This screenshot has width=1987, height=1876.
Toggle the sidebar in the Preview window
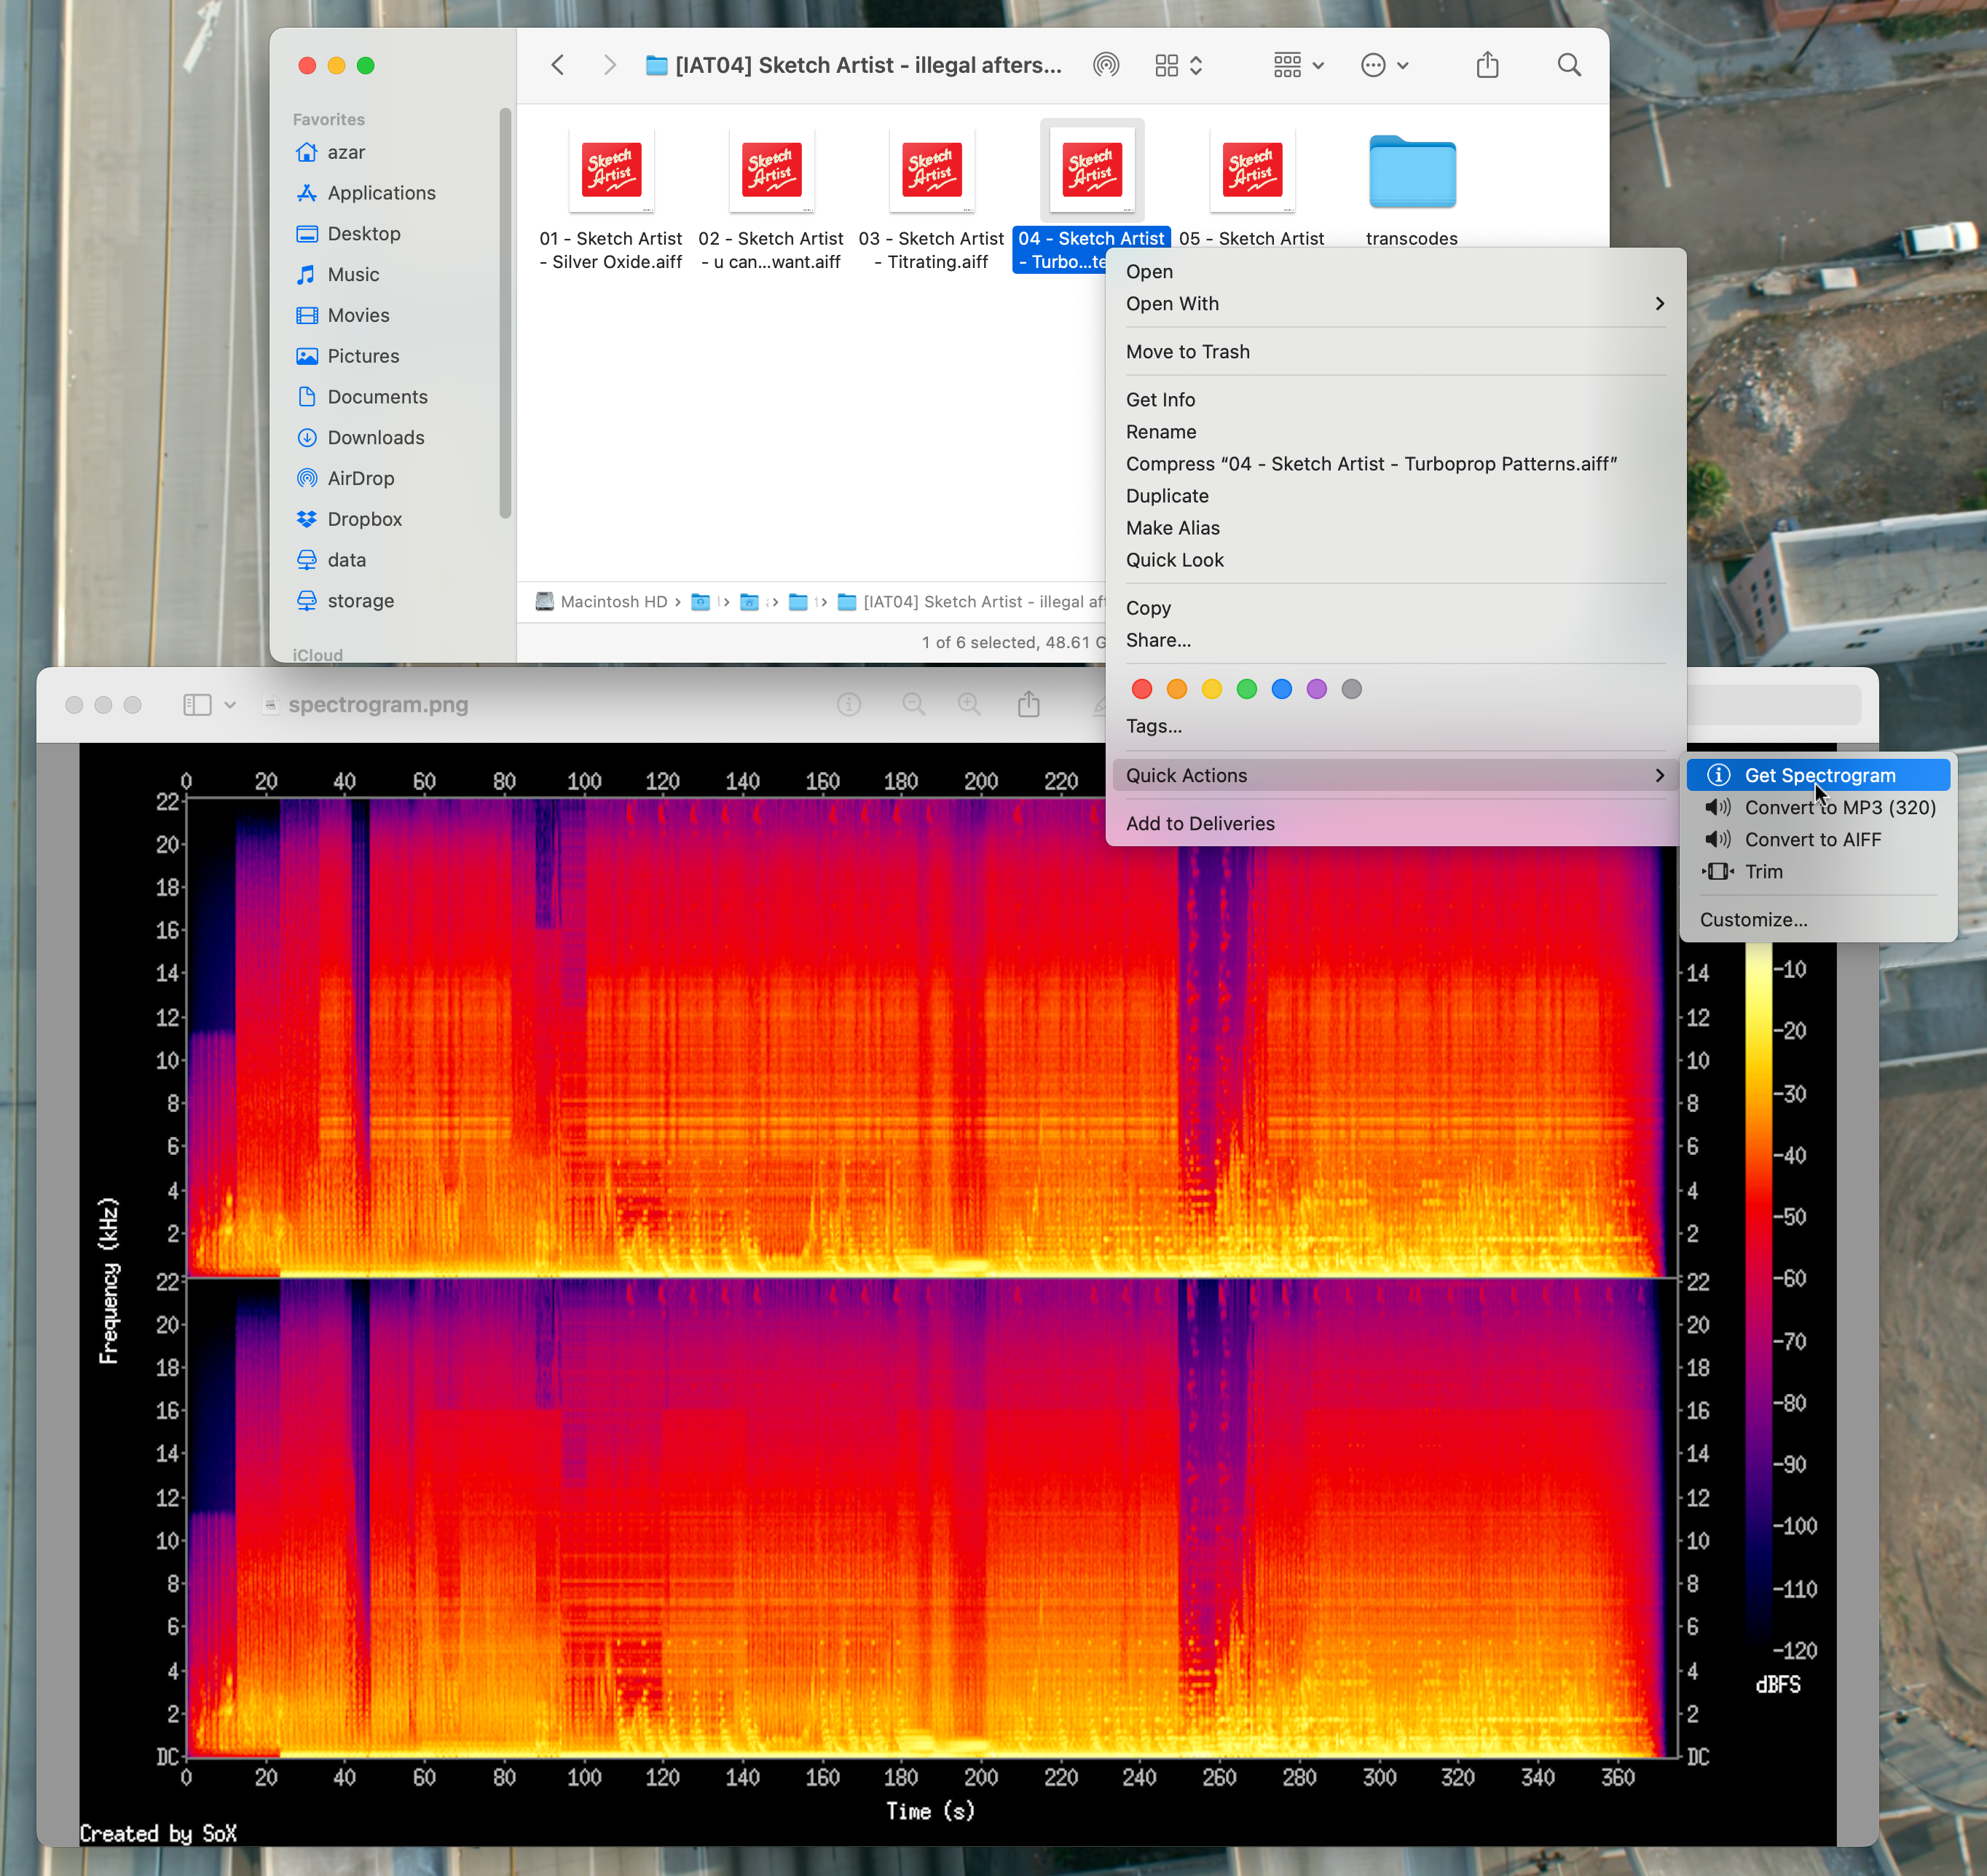pyautogui.click(x=195, y=704)
